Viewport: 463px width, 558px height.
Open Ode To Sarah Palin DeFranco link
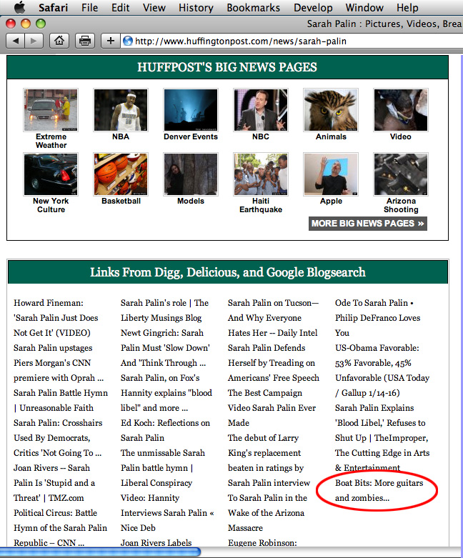tap(377, 318)
